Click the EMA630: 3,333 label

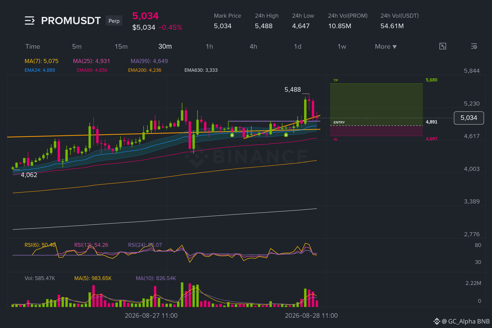coord(201,70)
